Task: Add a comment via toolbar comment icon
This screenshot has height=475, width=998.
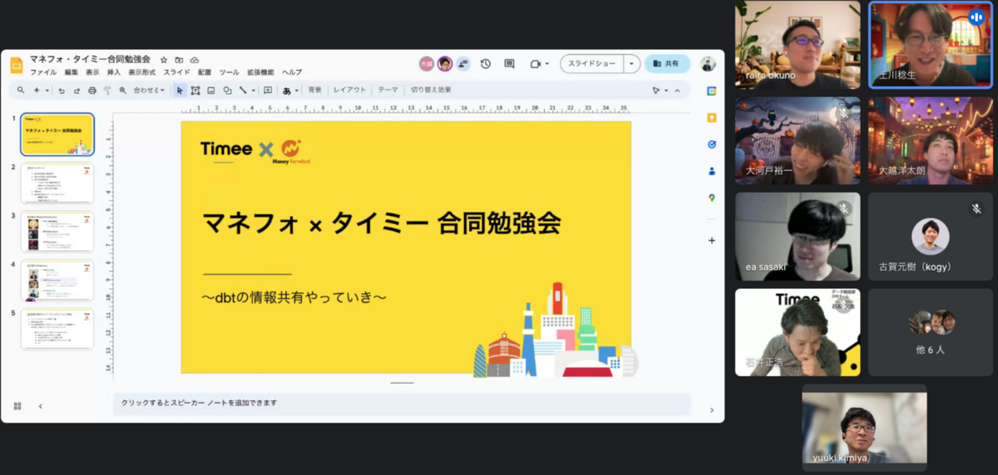Action: coord(268,90)
